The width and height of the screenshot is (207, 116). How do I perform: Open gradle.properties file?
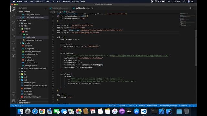click(32, 54)
